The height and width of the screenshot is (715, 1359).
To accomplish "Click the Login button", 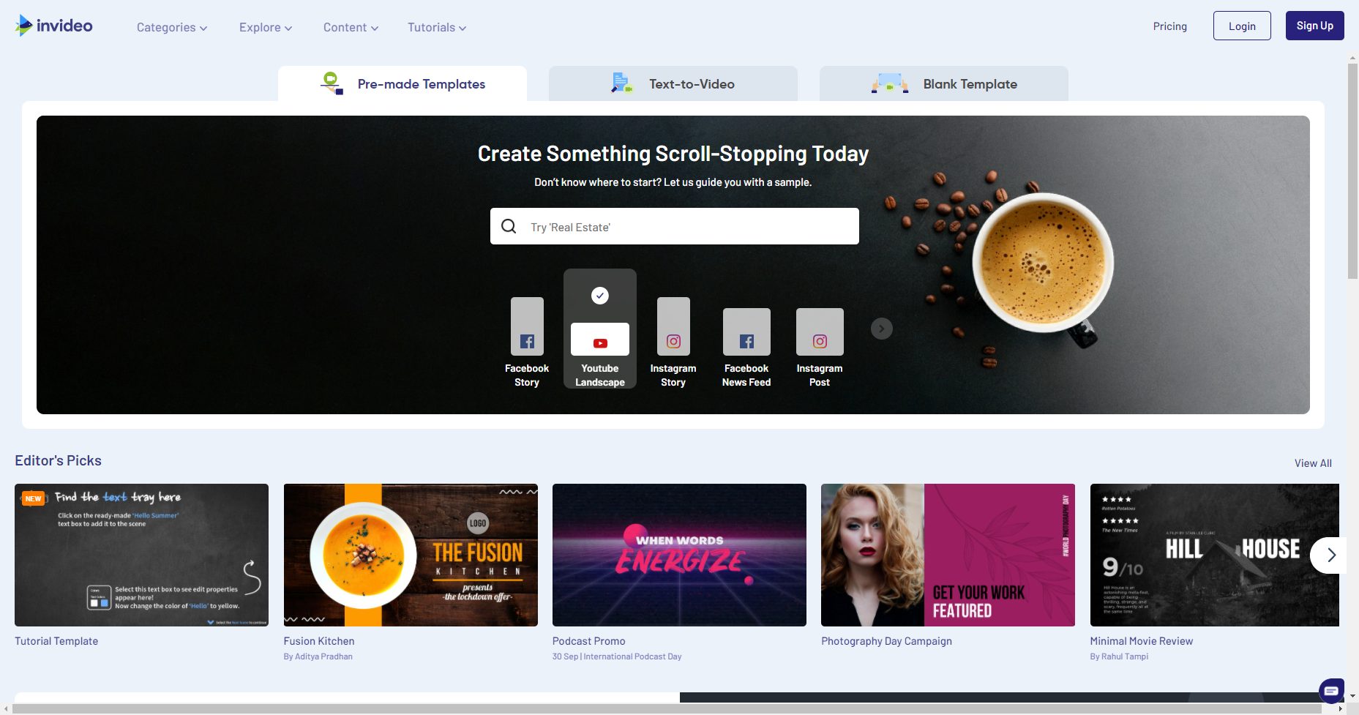I will 1242,26.
